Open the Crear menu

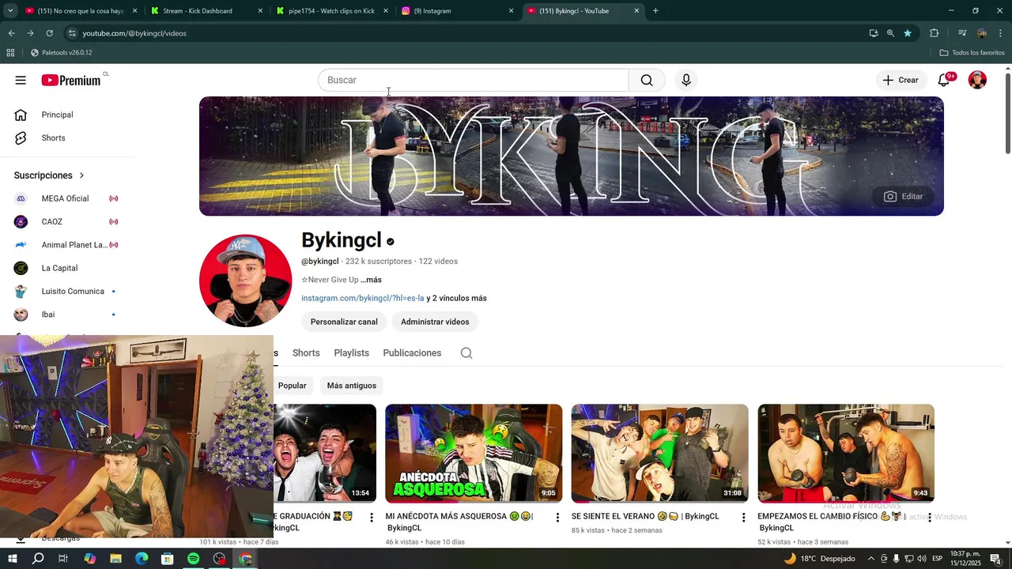(901, 80)
